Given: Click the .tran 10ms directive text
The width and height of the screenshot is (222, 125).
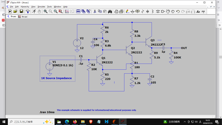Looking at the screenshot, I should click(47, 112).
